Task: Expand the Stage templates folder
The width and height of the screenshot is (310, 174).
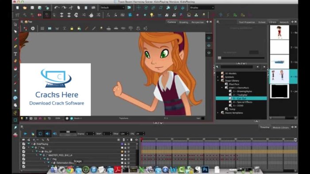Action: (x=218, y=113)
